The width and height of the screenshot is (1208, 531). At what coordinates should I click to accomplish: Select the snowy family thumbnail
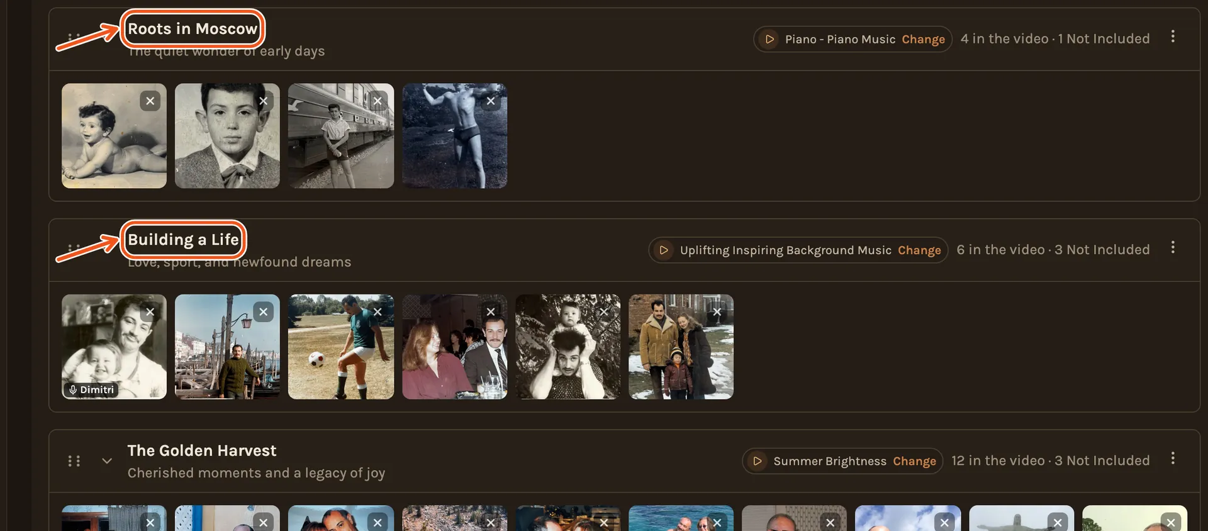[x=681, y=347]
